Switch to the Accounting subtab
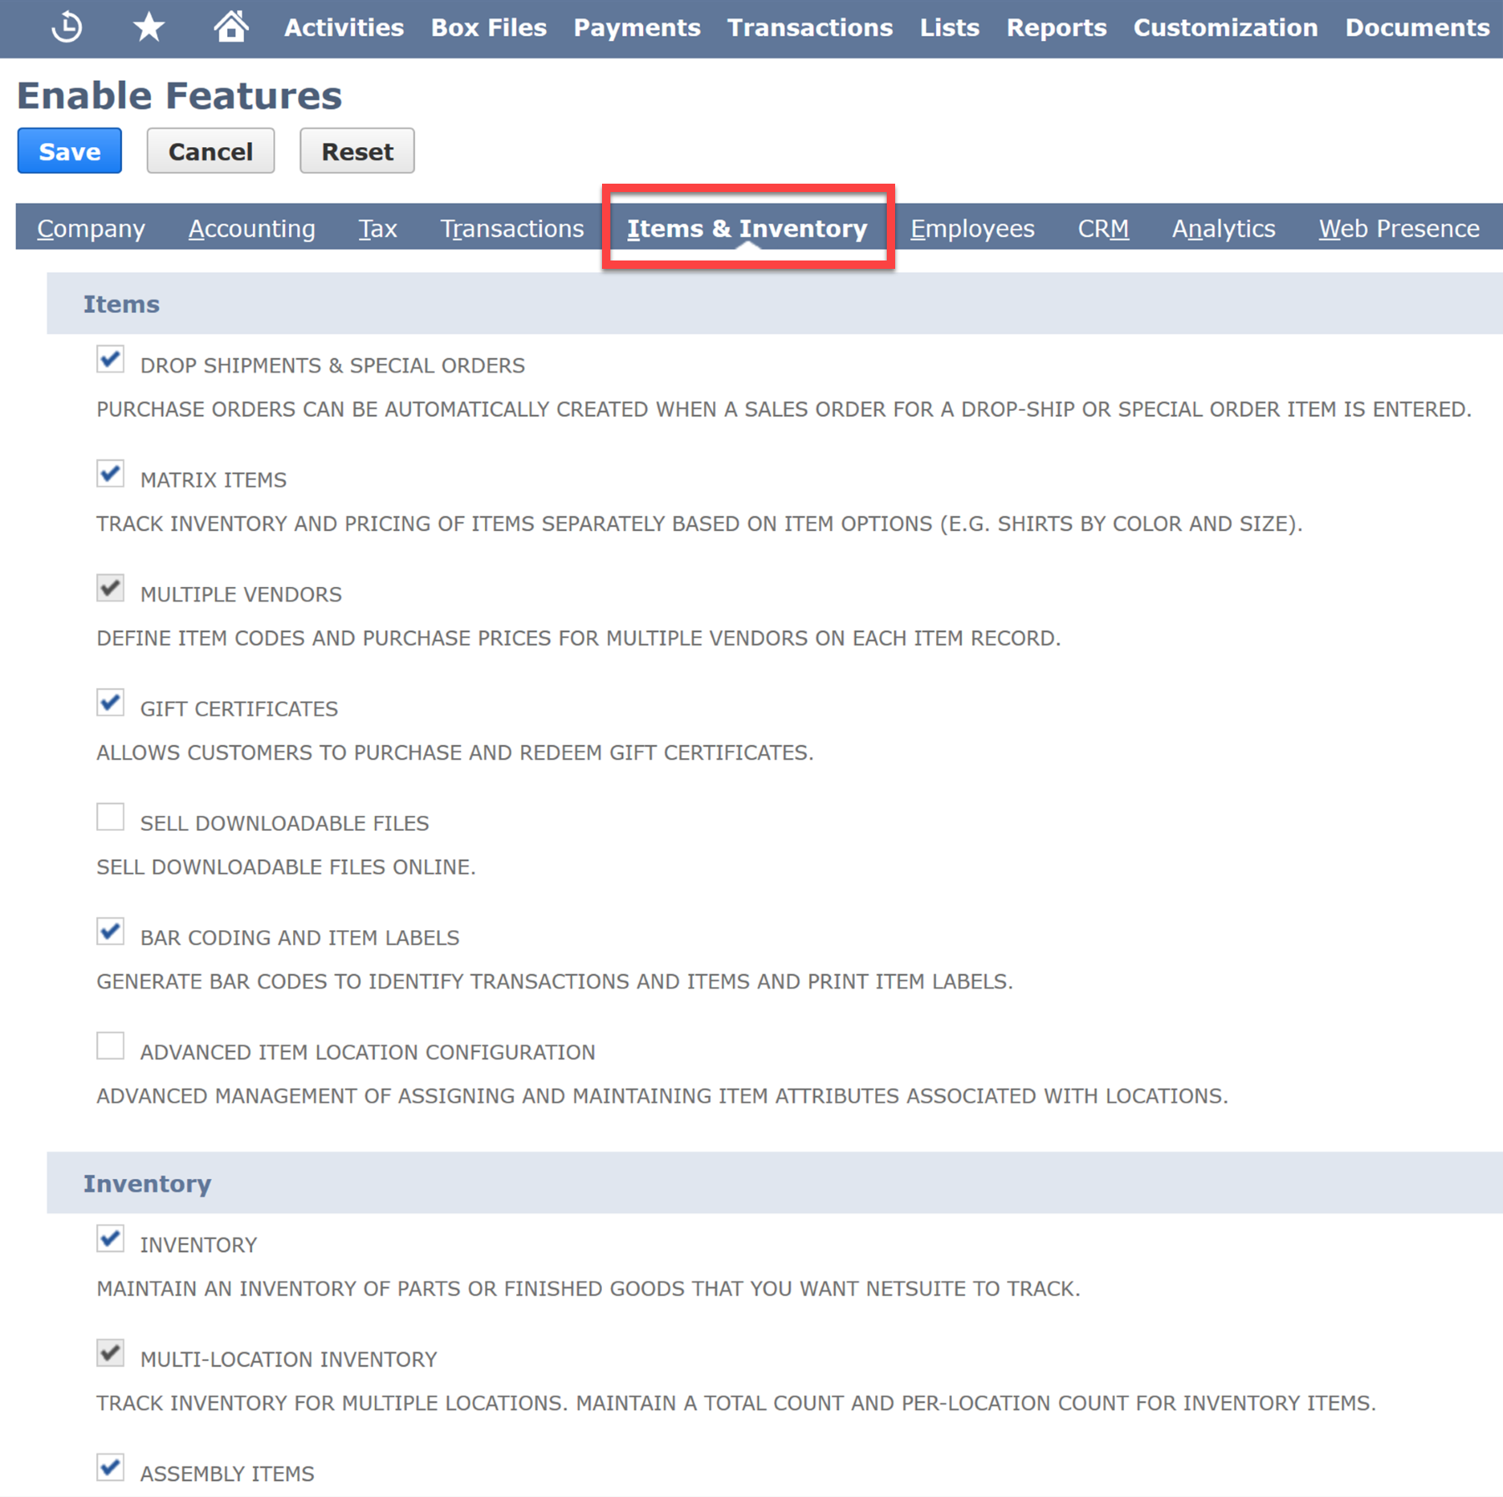Screen dimensions: 1503x1497 251,228
